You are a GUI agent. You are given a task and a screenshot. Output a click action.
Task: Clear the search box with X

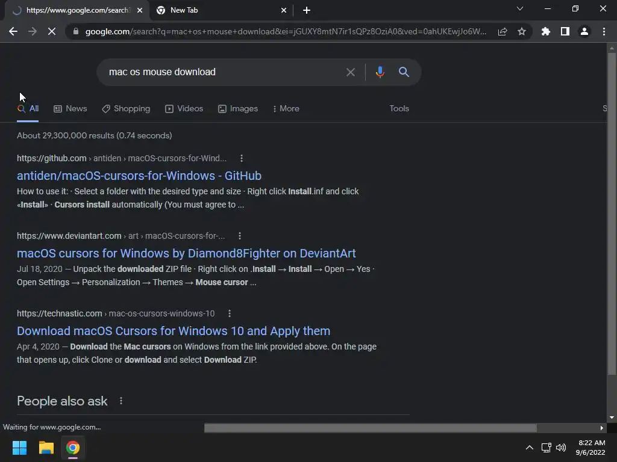pos(350,72)
